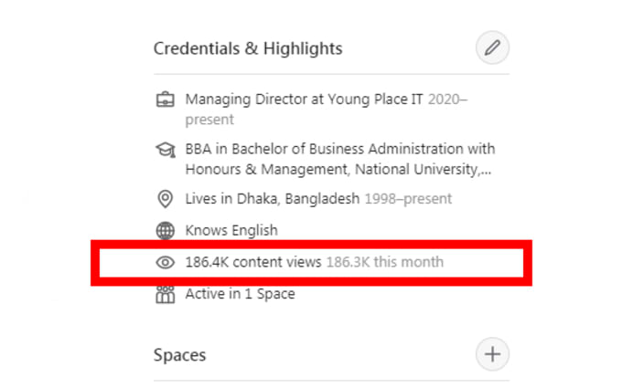Click the eye content views icon
The image size is (622, 388).
[165, 262]
